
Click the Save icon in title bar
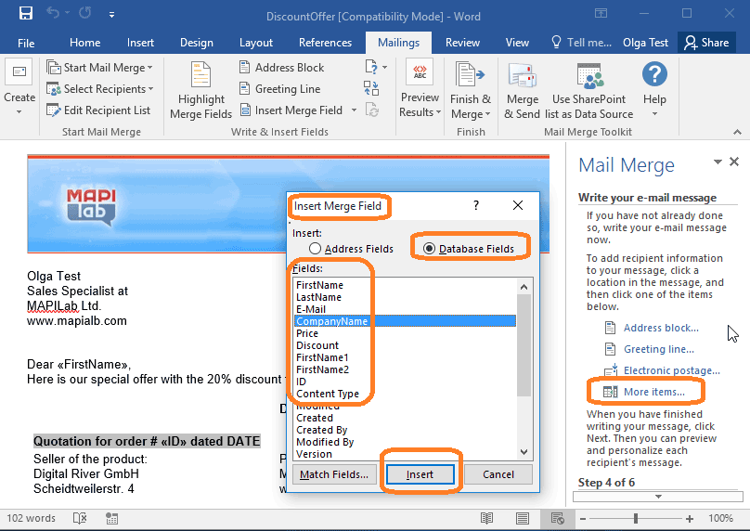tap(26, 13)
